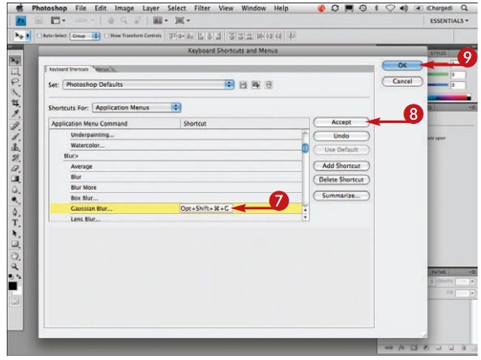
Task: Save changes to current shortcut set icon
Action: tap(243, 85)
